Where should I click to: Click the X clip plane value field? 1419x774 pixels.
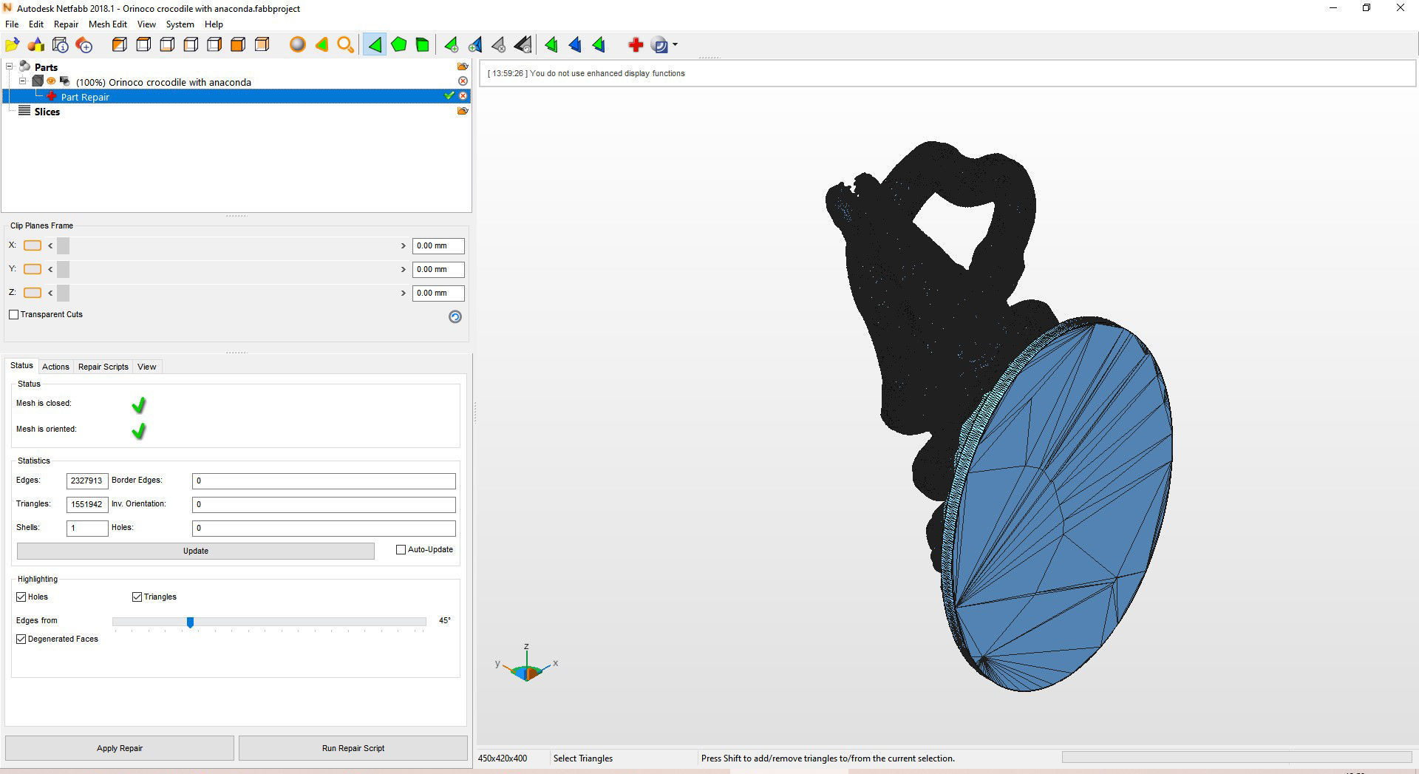point(438,245)
